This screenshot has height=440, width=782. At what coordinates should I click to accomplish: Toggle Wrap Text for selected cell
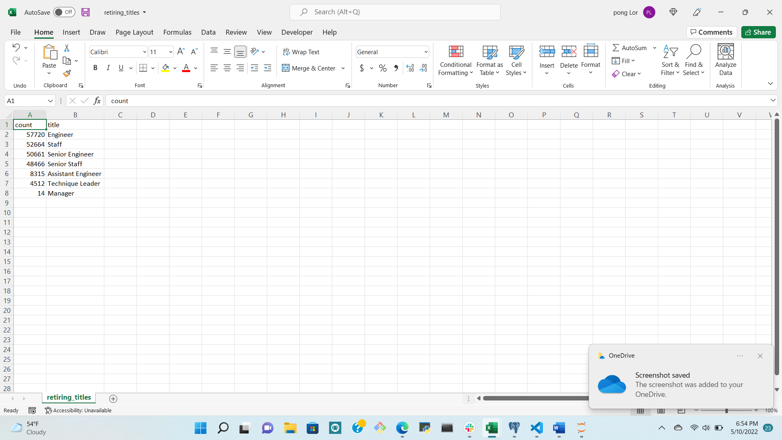point(301,52)
